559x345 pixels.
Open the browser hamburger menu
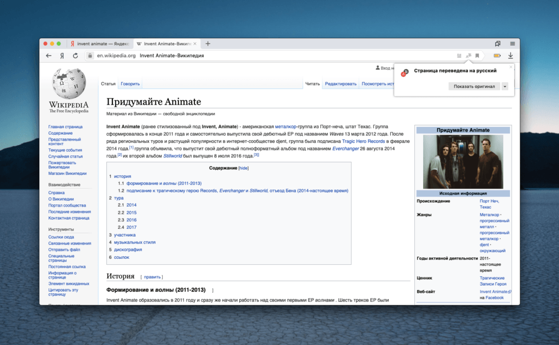click(512, 44)
